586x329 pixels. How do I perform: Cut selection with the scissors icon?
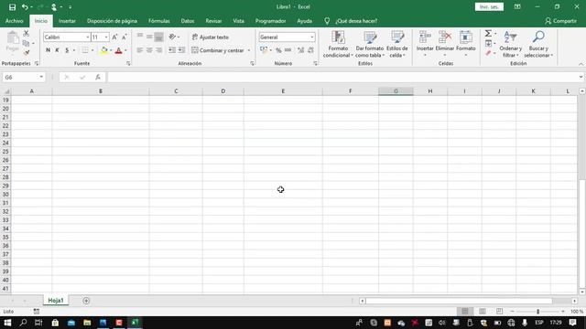pyautogui.click(x=27, y=34)
